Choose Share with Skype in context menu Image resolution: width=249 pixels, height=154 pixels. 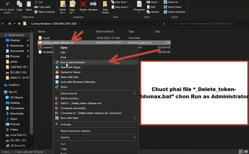click(x=70, y=67)
